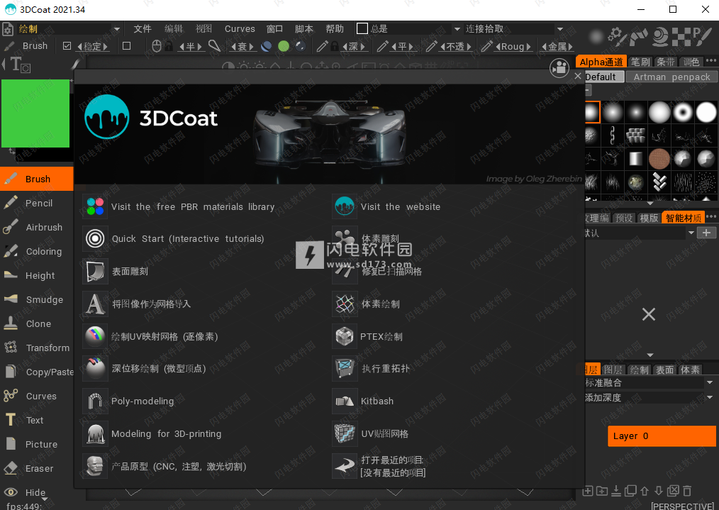Select the ring-shaped alpha thumbnail
The height and width of the screenshot is (510, 719).
[683, 112]
